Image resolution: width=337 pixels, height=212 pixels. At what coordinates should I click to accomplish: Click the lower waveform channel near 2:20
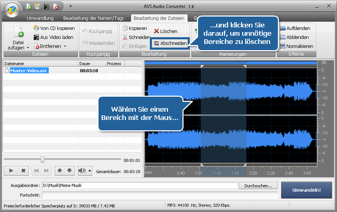271,139
